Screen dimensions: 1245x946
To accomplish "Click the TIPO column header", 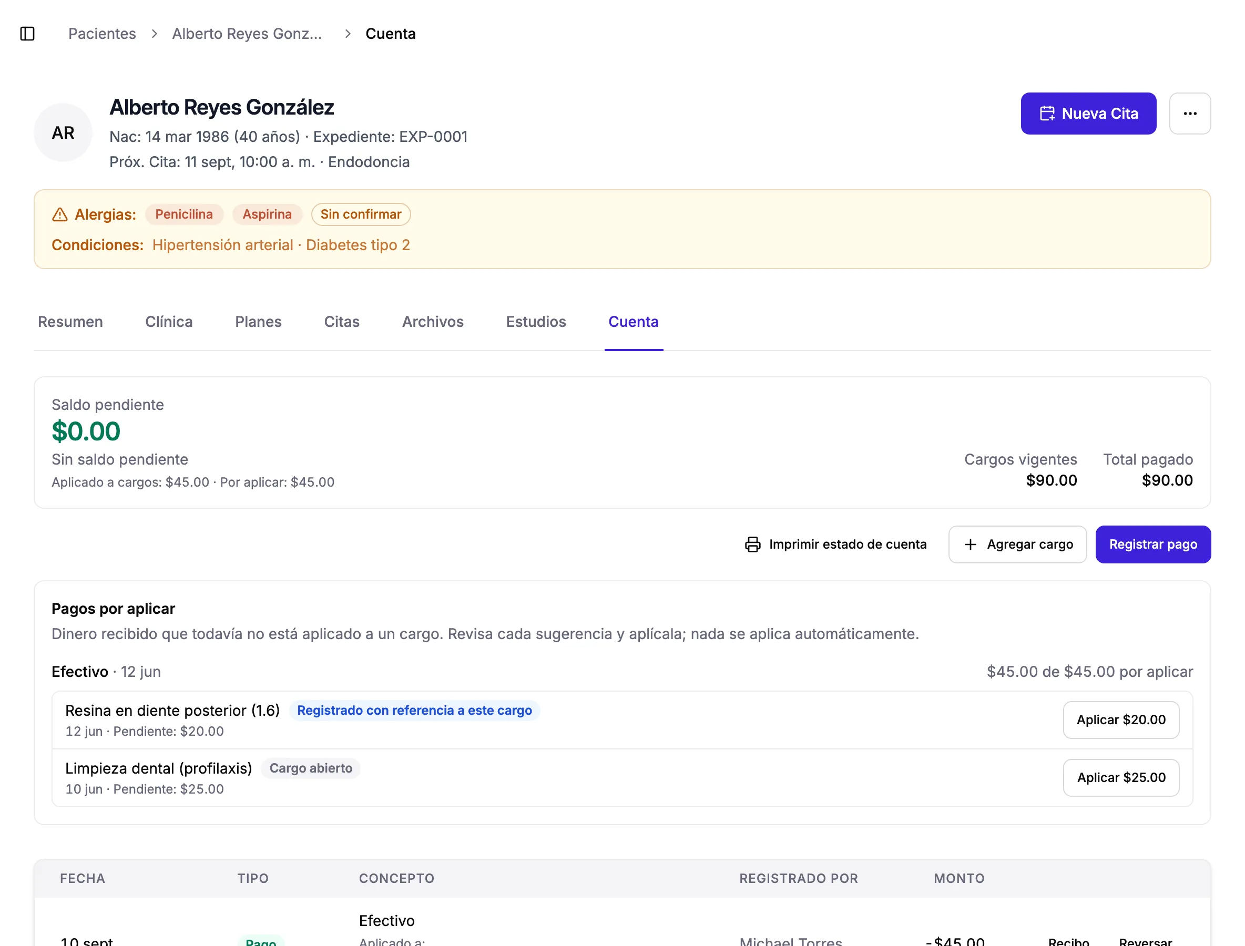I will (x=253, y=879).
